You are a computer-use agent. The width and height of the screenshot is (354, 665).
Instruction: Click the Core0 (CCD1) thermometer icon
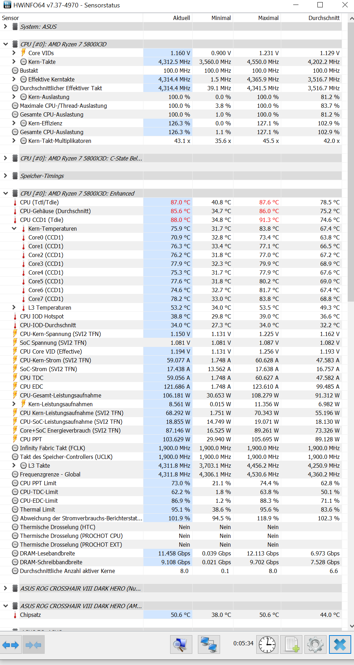pyautogui.click(x=24, y=237)
